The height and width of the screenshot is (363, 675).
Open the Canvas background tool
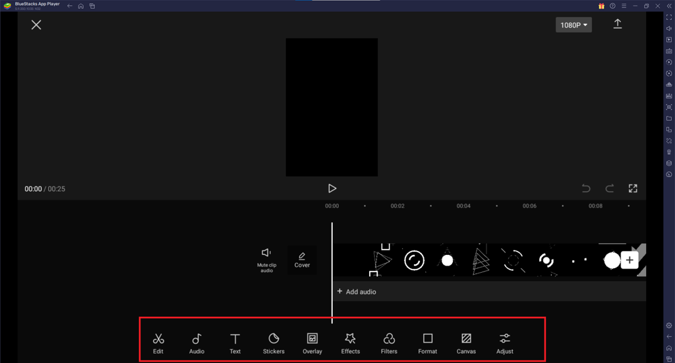(x=466, y=342)
